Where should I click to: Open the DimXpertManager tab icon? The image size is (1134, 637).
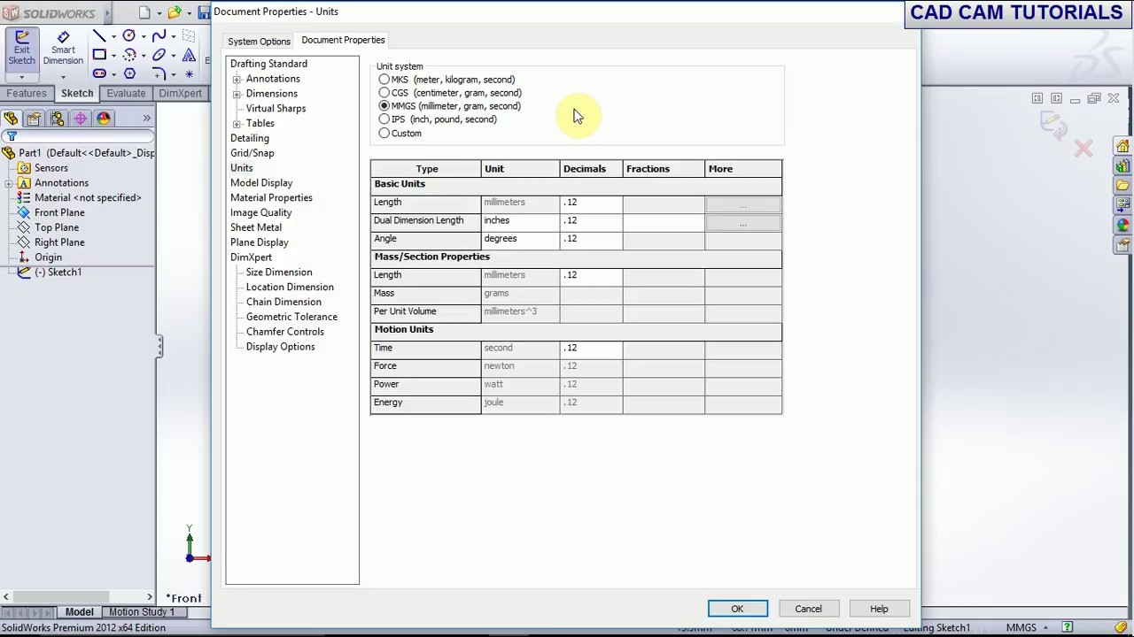point(80,119)
